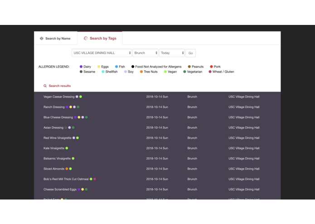Click the date in the Vegan Caesar Dressing row
The image size is (315, 224).
(x=157, y=97)
